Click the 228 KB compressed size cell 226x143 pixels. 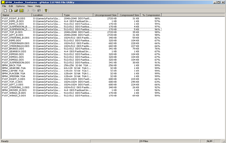pos(135,43)
